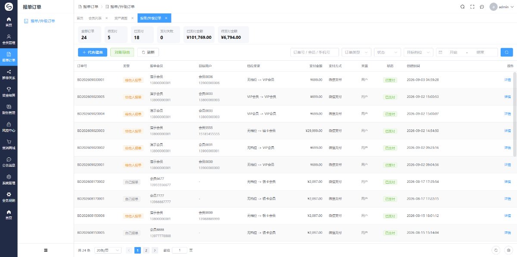Open table column settings gear icon
Screen dimensions: 517x257
508,250
